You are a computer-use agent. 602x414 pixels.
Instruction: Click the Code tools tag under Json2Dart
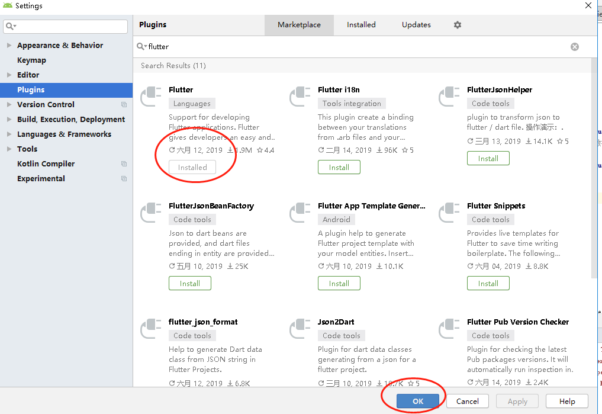[342, 335]
